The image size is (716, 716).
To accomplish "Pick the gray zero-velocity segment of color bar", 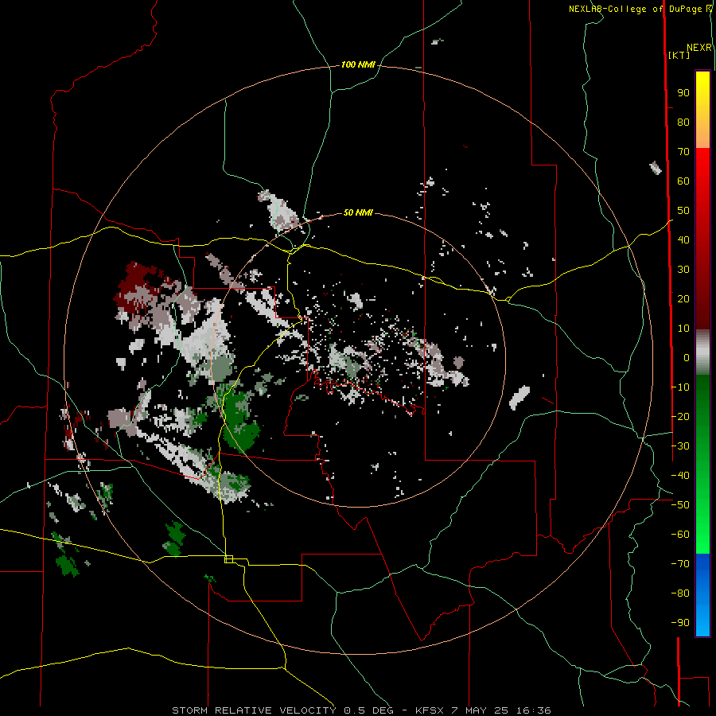I will pyautogui.click(x=702, y=352).
